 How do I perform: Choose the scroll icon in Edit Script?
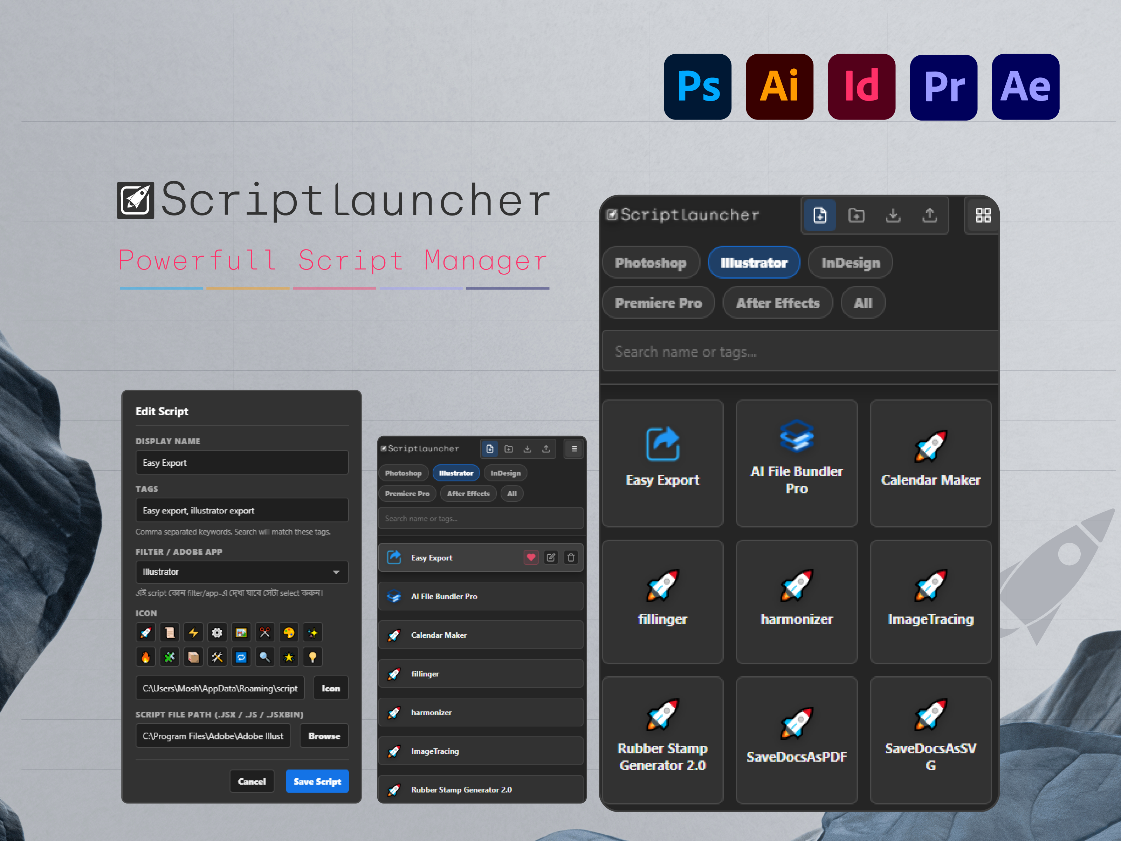coord(169,633)
